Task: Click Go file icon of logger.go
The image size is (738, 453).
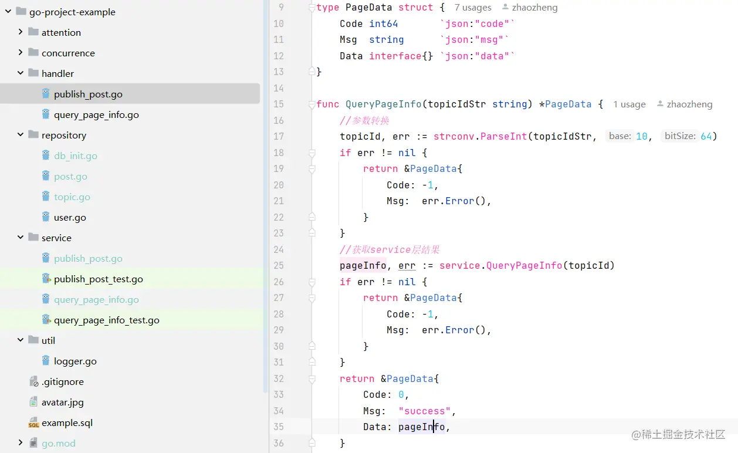Action: point(46,361)
